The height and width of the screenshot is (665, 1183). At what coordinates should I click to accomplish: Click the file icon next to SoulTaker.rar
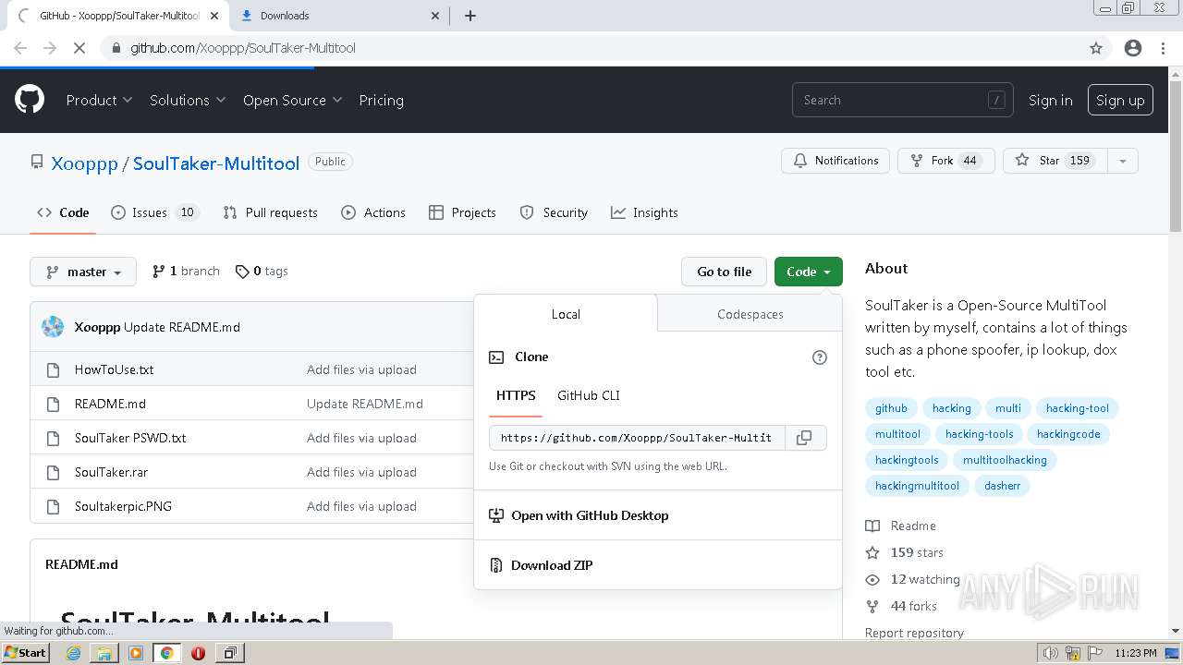(53, 472)
